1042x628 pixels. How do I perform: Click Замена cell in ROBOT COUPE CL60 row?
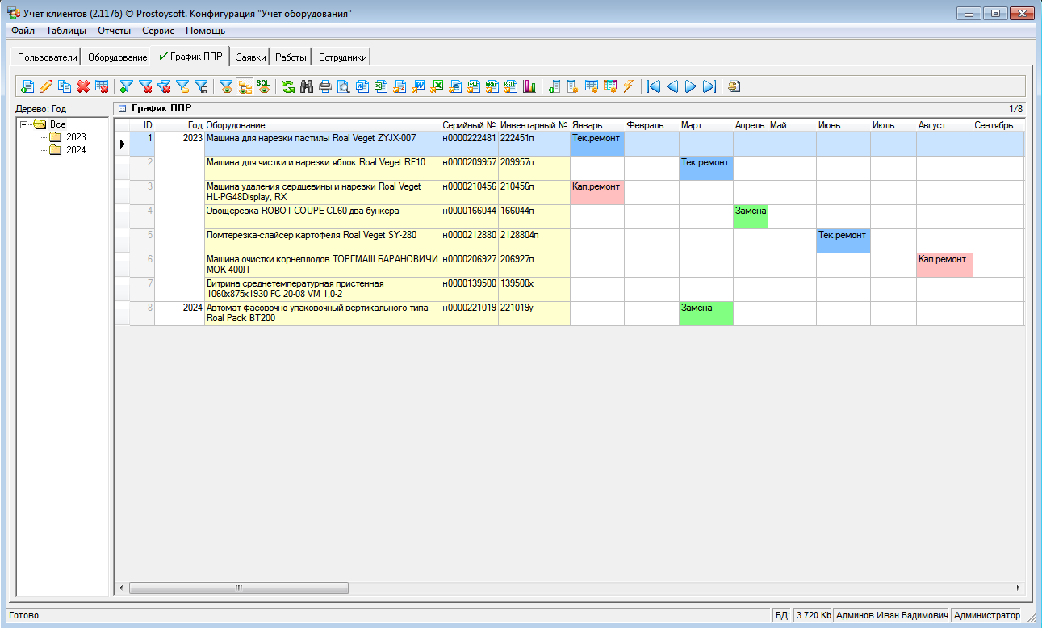click(x=750, y=216)
